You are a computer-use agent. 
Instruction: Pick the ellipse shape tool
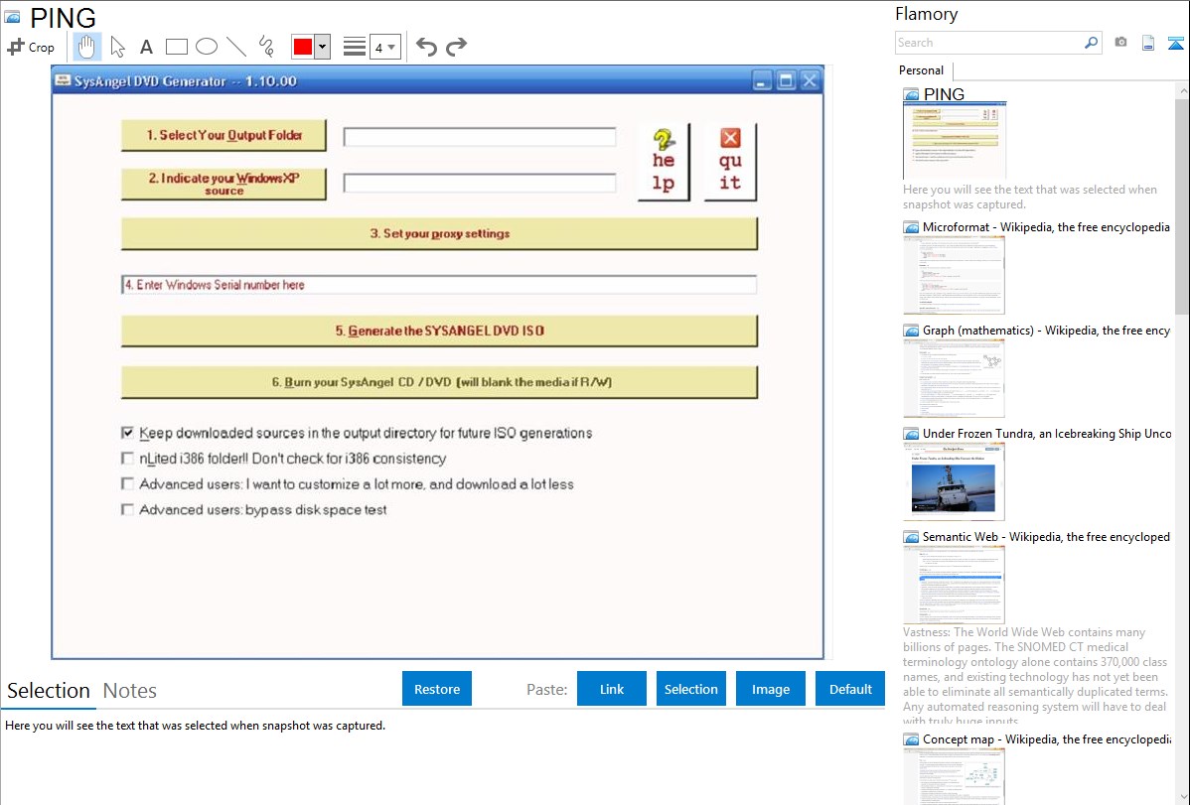pos(207,47)
